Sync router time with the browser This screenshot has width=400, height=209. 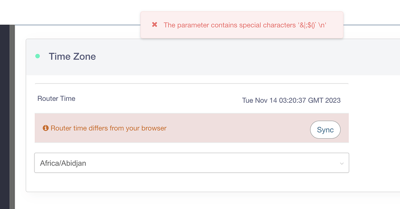(x=325, y=130)
